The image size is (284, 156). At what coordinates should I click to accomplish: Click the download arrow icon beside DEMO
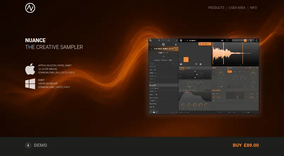coord(28,145)
